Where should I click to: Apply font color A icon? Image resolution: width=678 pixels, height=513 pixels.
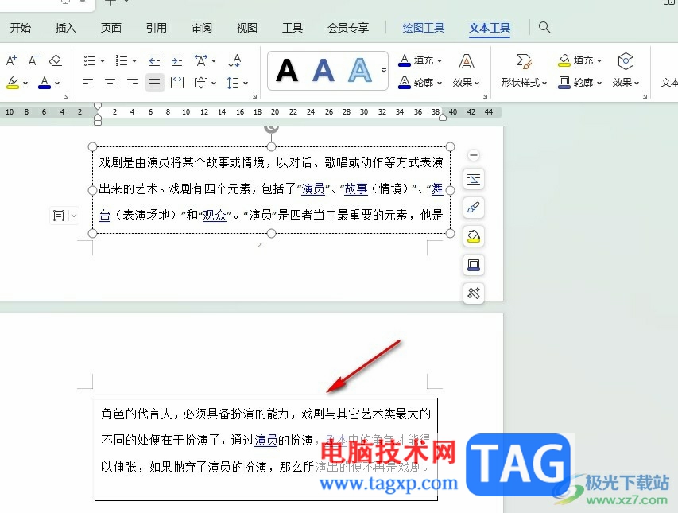pyautogui.click(x=44, y=83)
